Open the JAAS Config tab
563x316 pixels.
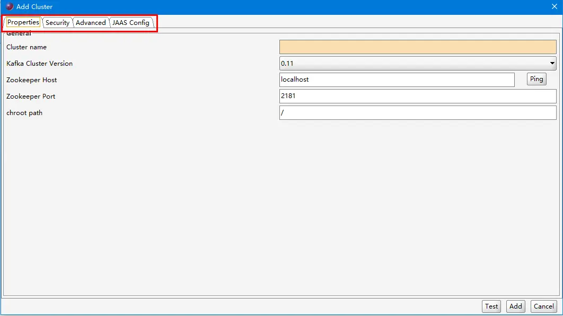(131, 23)
